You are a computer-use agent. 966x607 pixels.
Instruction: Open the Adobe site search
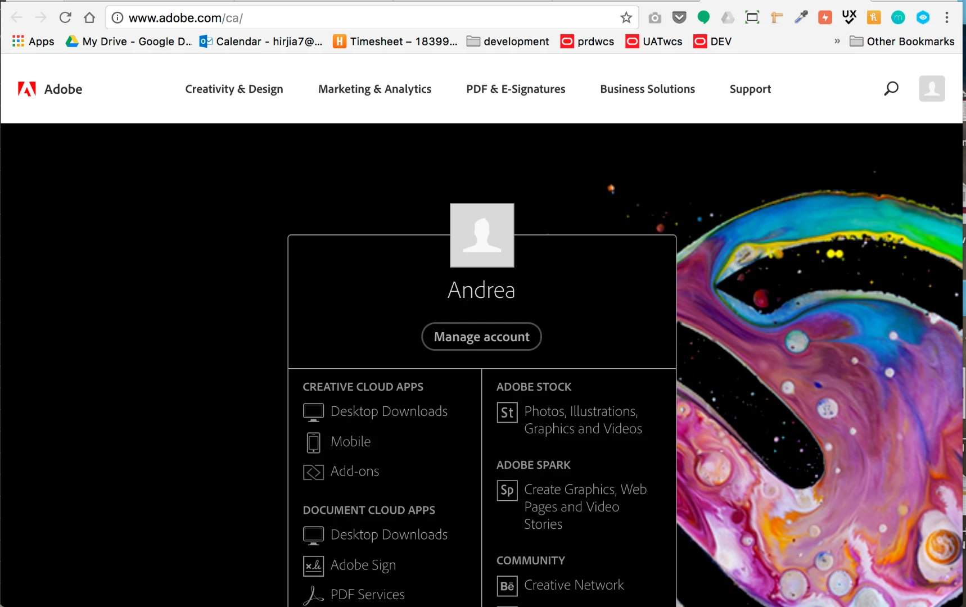coord(891,89)
